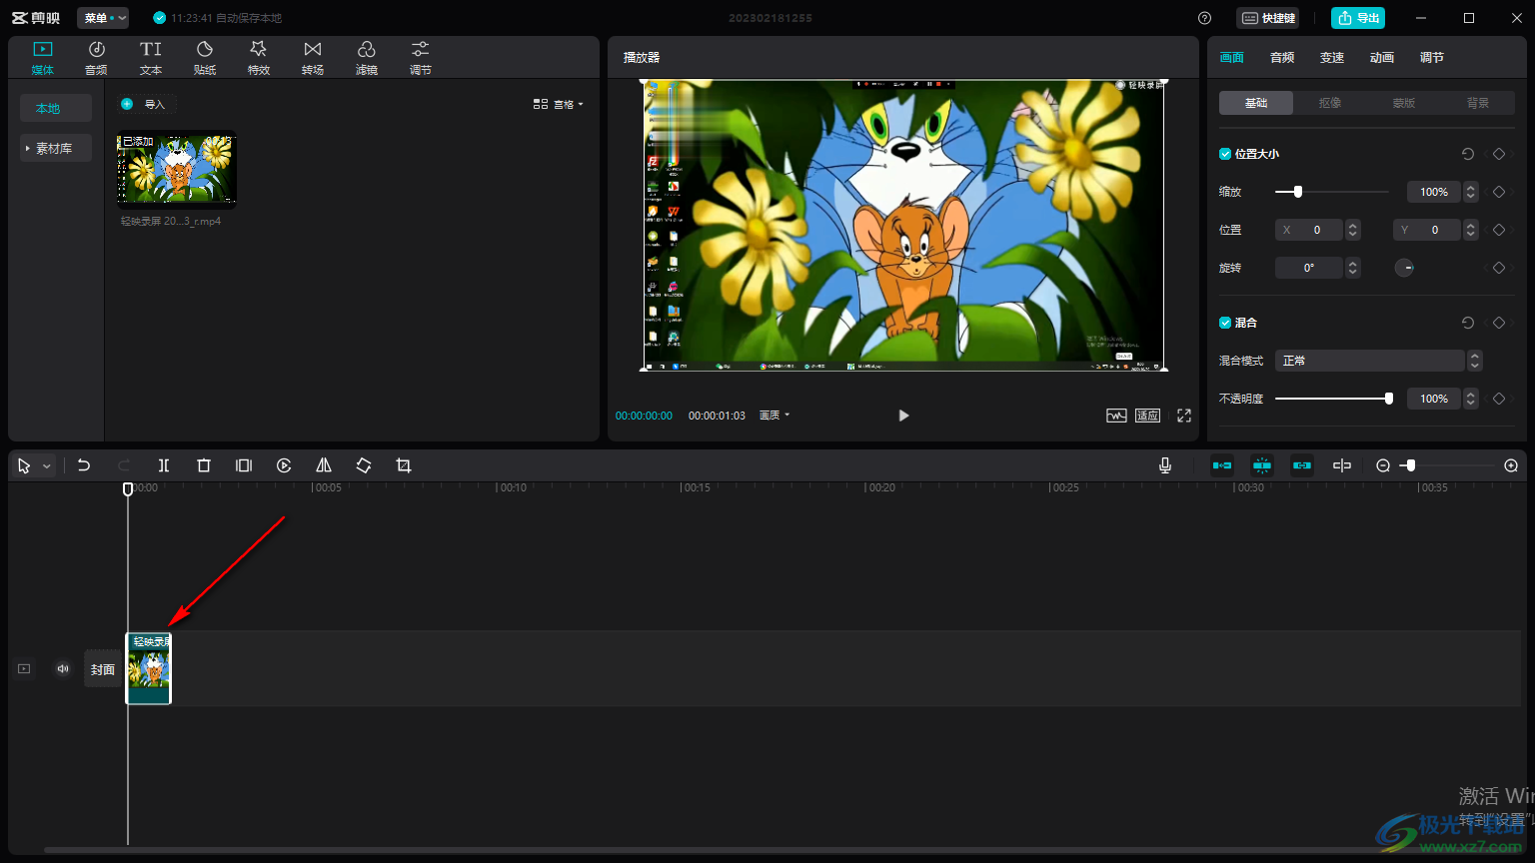Image resolution: width=1535 pixels, height=863 pixels.
Task: Click the Mirror flip icon
Action: [324, 465]
